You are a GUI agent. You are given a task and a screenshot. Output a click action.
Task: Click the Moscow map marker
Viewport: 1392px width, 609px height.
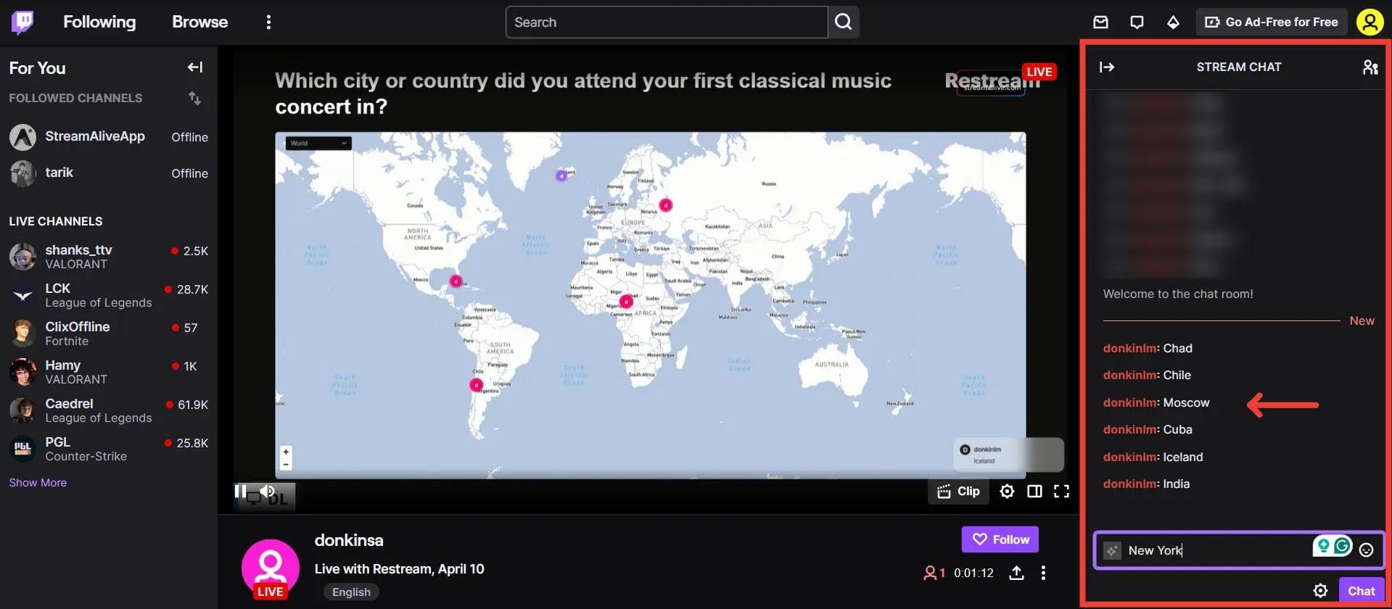665,205
